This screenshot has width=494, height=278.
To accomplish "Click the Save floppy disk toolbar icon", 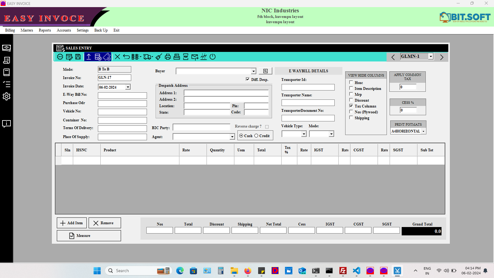I will coord(78,57).
